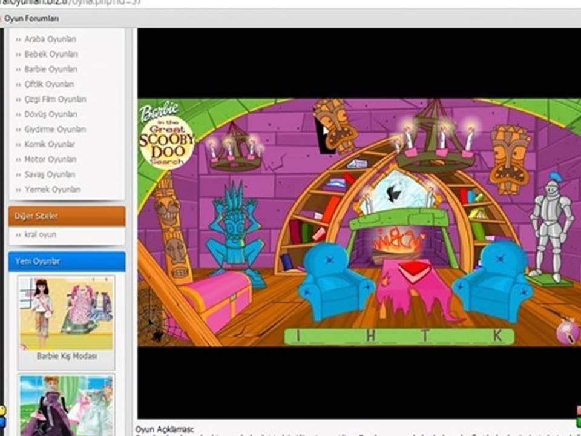Open the kral oyun site link
The height and width of the screenshot is (436, 581).
pos(40,235)
